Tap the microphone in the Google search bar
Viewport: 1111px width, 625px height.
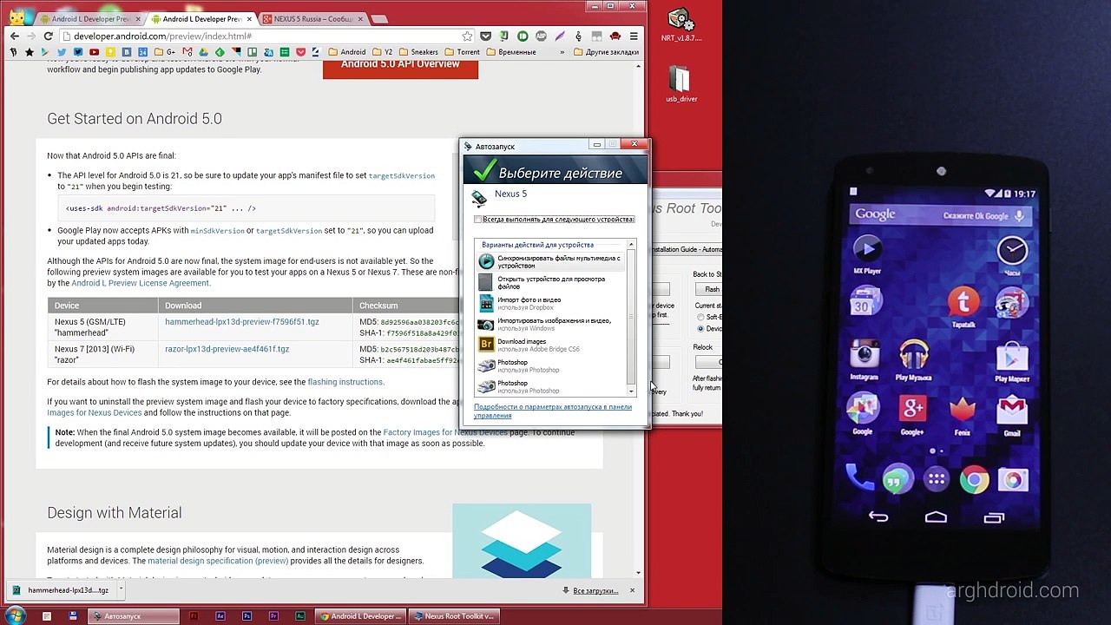click(1019, 215)
